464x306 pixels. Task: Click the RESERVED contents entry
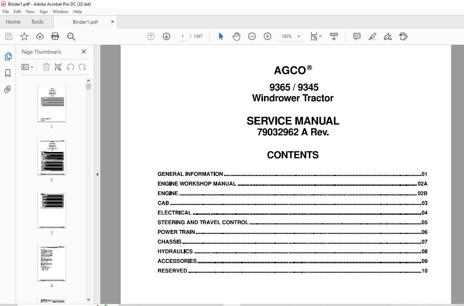click(293, 271)
